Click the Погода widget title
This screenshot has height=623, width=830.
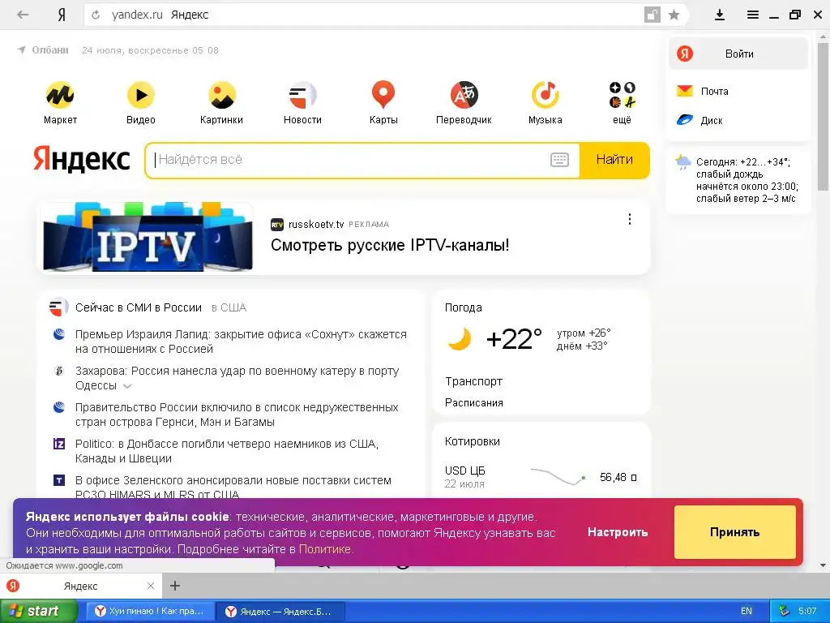click(x=463, y=307)
